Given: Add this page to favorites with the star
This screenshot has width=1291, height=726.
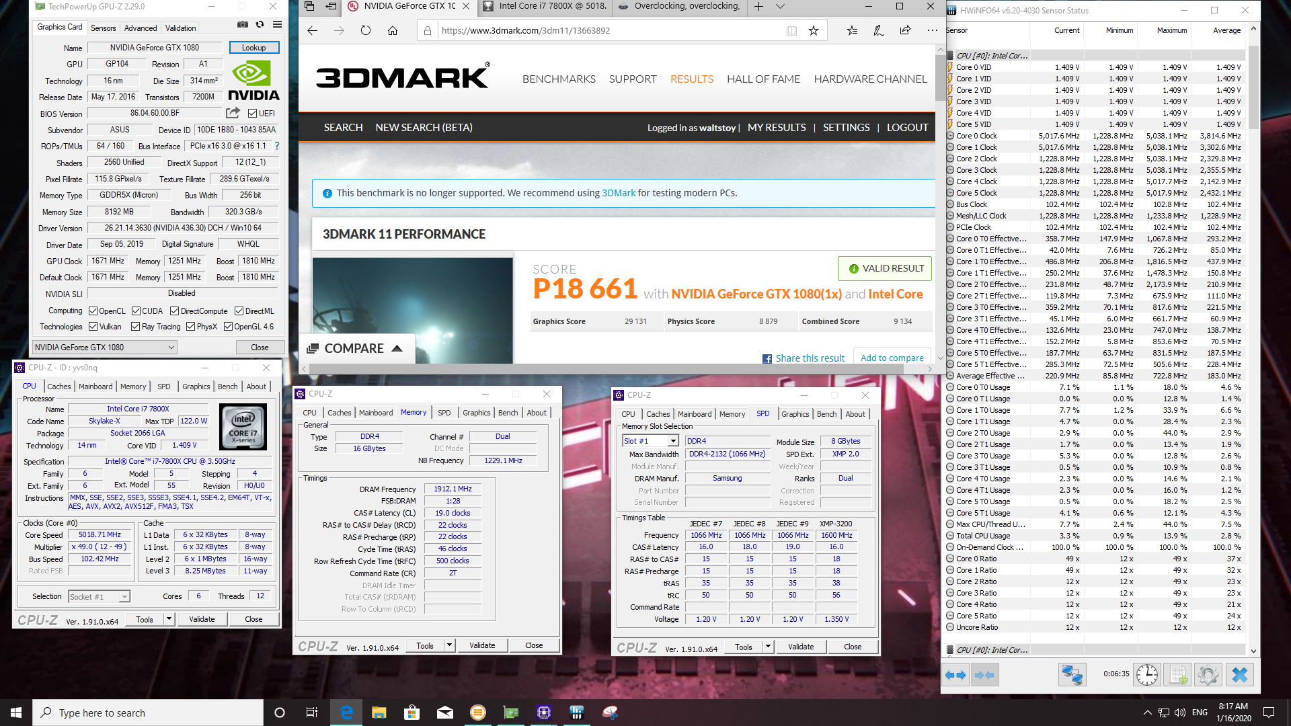Looking at the screenshot, I should click(x=814, y=31).
